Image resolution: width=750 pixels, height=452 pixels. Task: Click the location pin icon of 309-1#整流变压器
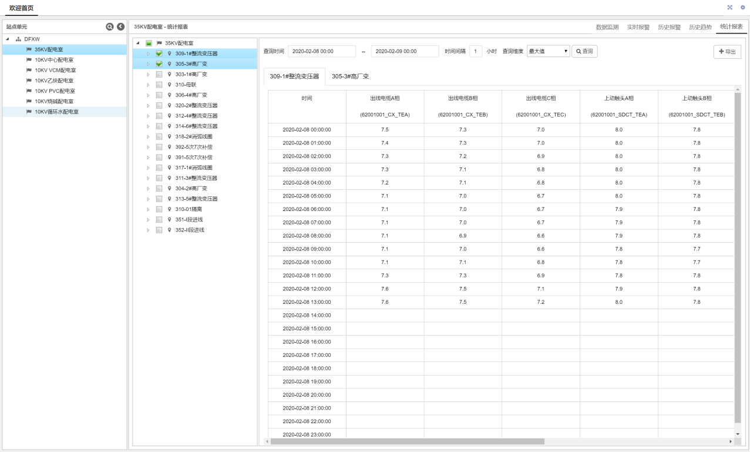[169, 53]
